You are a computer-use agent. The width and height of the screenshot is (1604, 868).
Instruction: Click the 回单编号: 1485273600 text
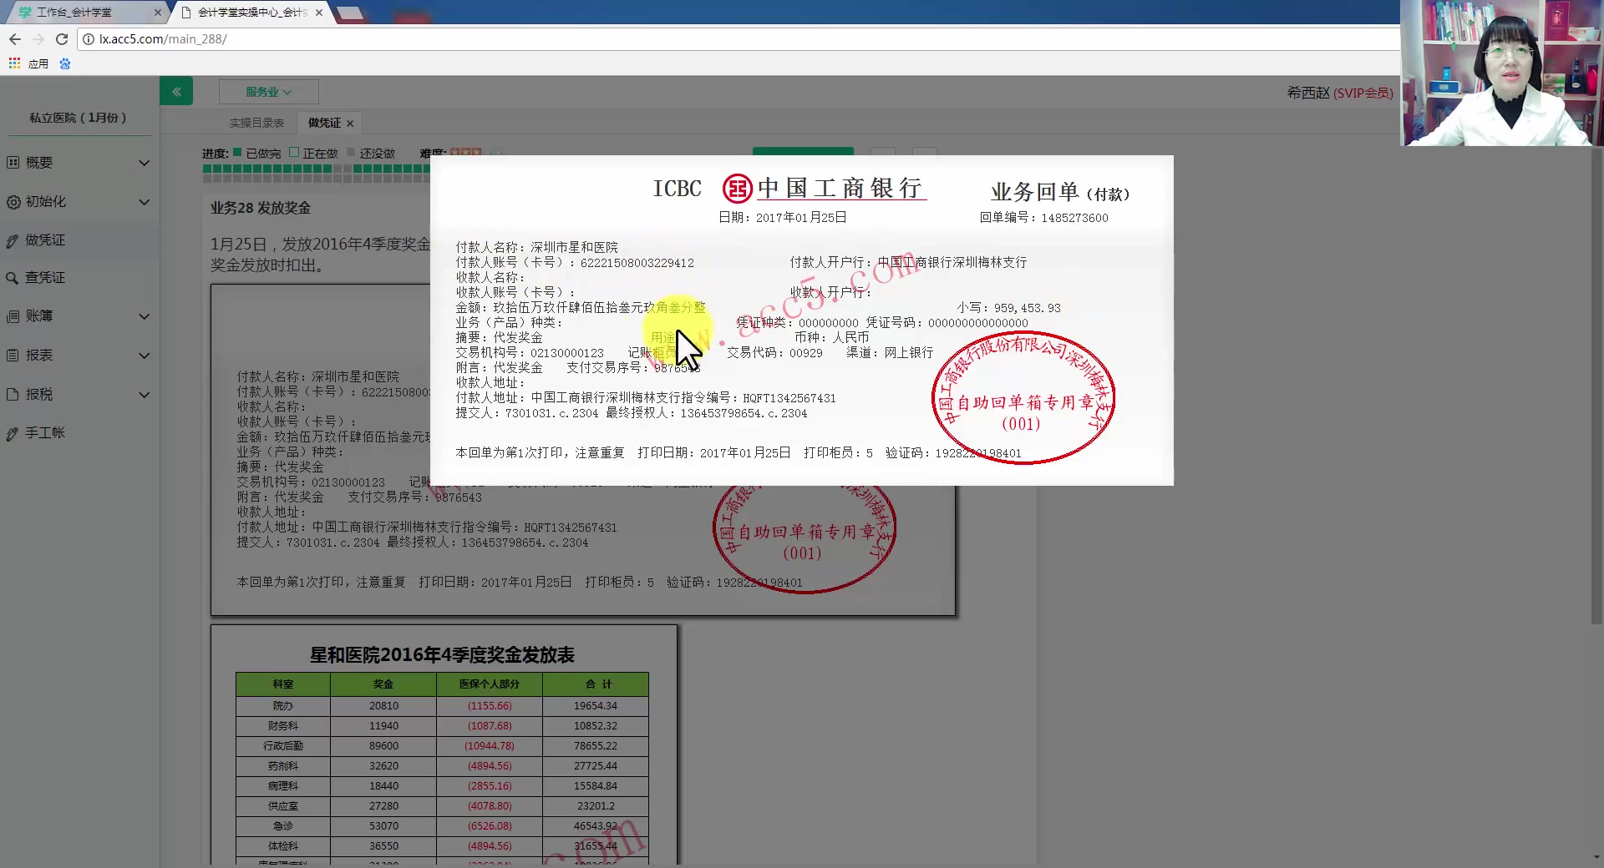pyautogui.click(x=1043, y=218)
